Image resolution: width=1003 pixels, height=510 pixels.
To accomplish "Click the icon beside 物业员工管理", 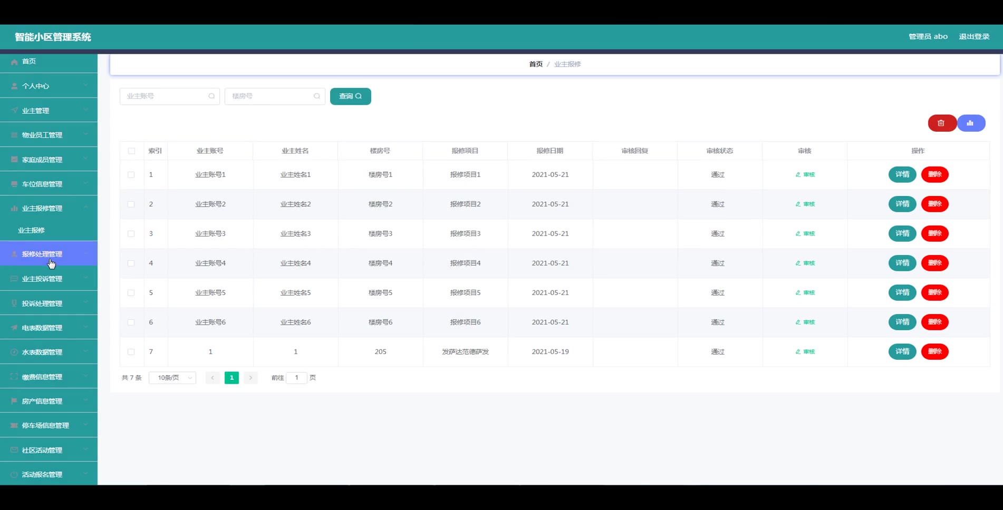I will pyautogui.click(x=14, y=135).
